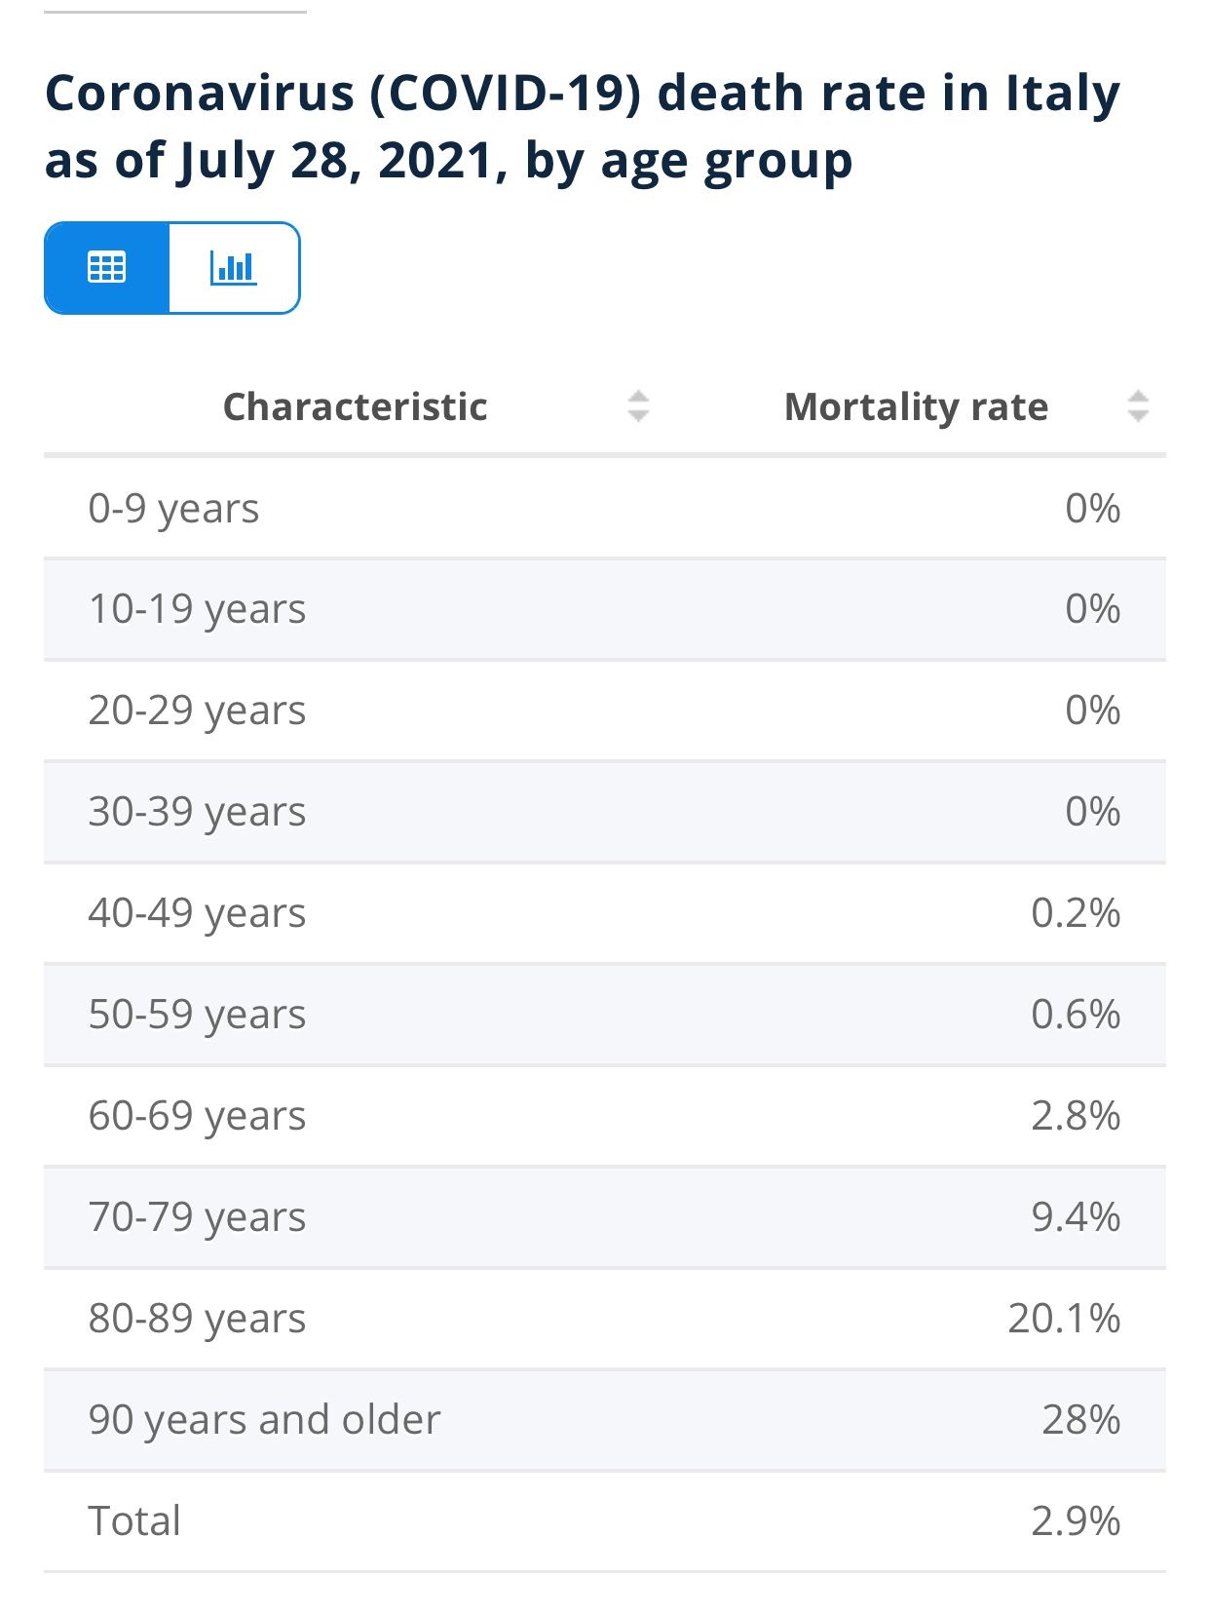1210x1614 pixels.
Task: Select the 50-59 years row label
Action: coord(197,1016)
